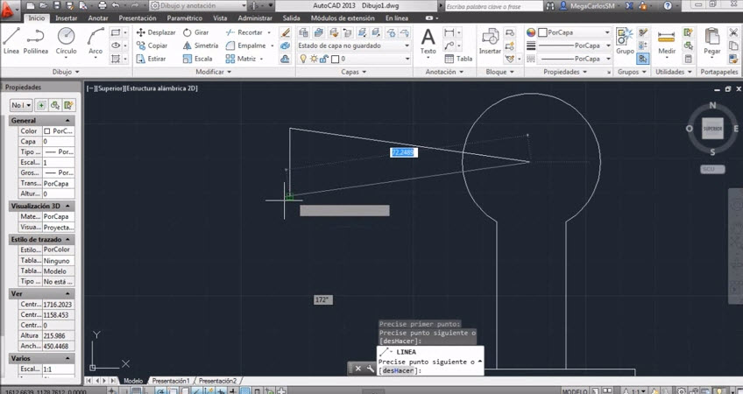Collapse the General properties section

click(x=67, y=121)
